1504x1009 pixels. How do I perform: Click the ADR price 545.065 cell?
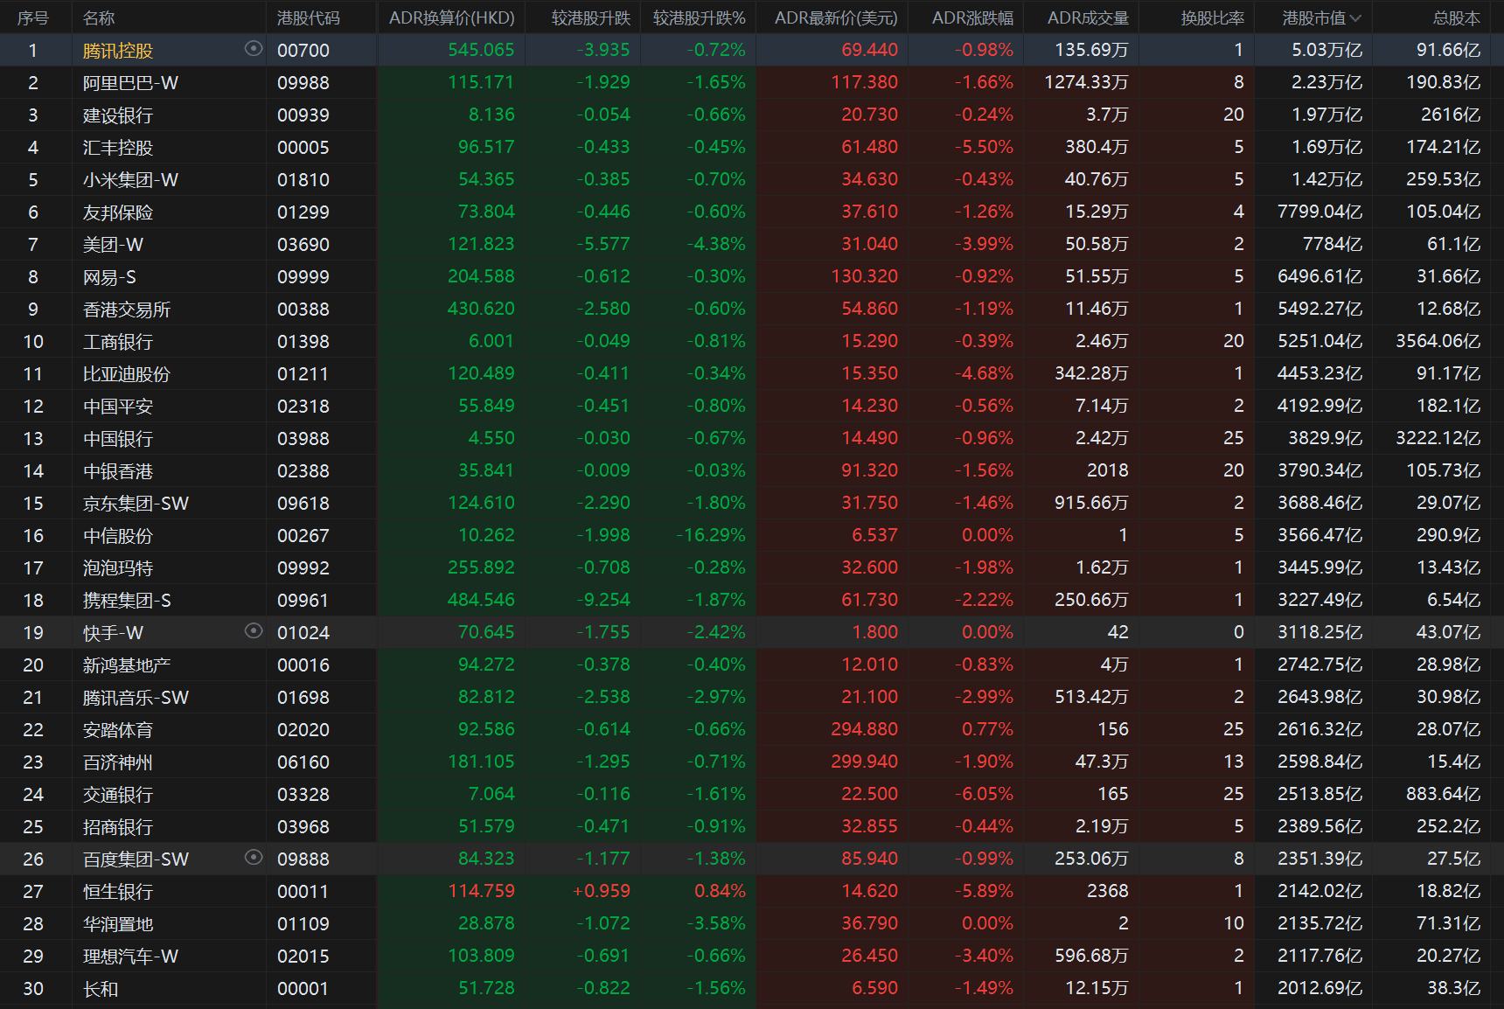coord(481,50)
